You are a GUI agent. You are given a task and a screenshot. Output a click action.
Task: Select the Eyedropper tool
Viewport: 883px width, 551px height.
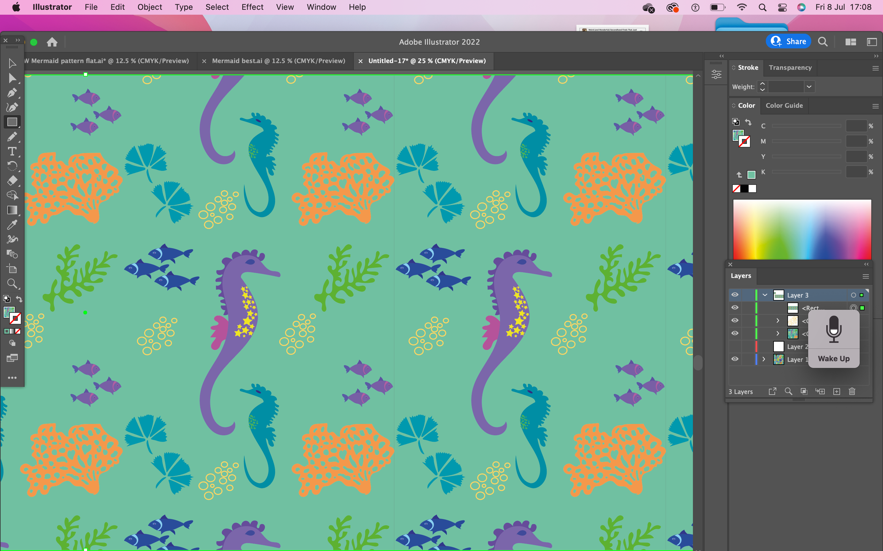[12, 225]
